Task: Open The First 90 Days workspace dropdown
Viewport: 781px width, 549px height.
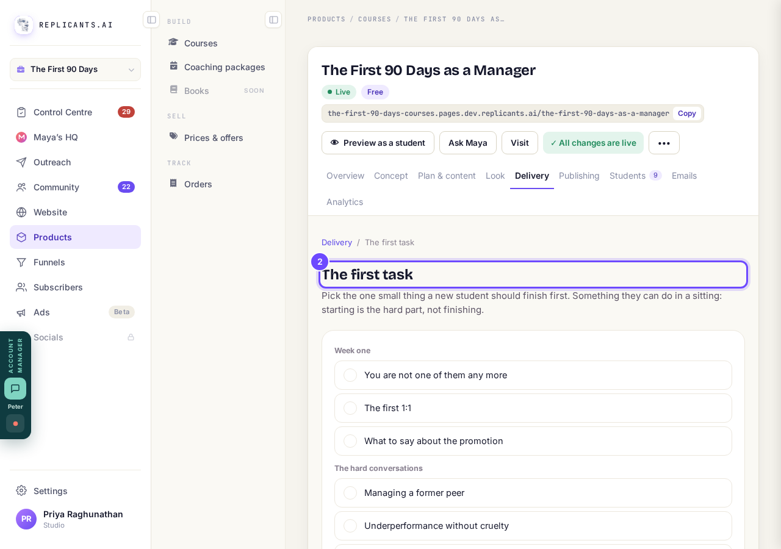Action: pos(75,70)
